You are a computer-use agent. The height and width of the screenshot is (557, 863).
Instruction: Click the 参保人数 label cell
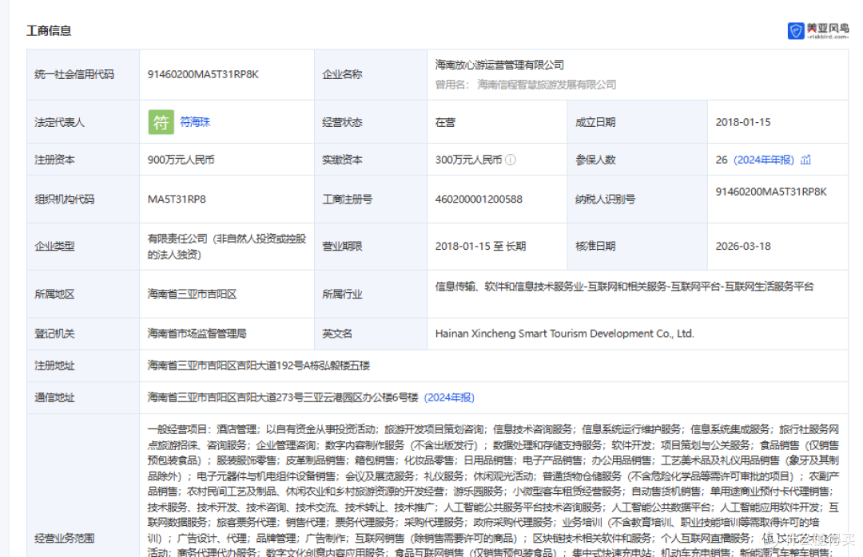[638, 160]
